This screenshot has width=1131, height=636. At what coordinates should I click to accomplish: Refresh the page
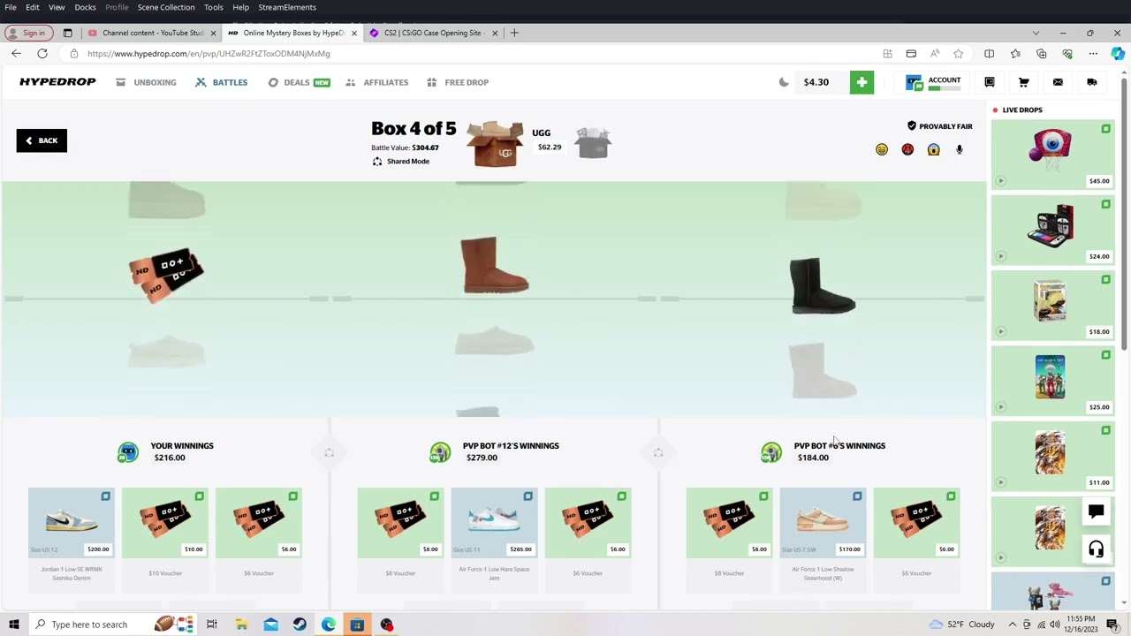tap(42, 54)
